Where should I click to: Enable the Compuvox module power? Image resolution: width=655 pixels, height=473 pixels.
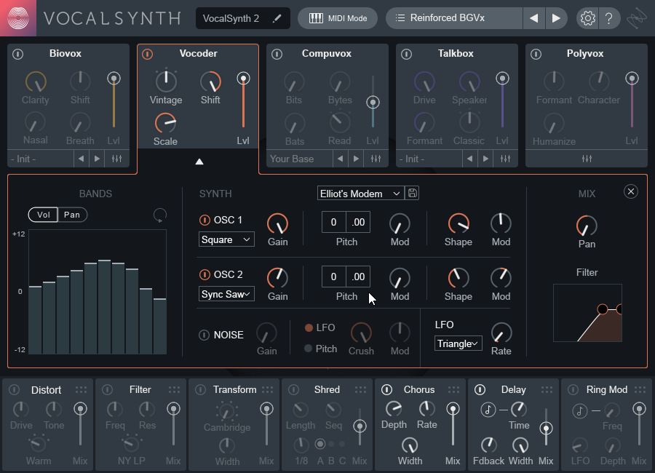click(277, 54)
